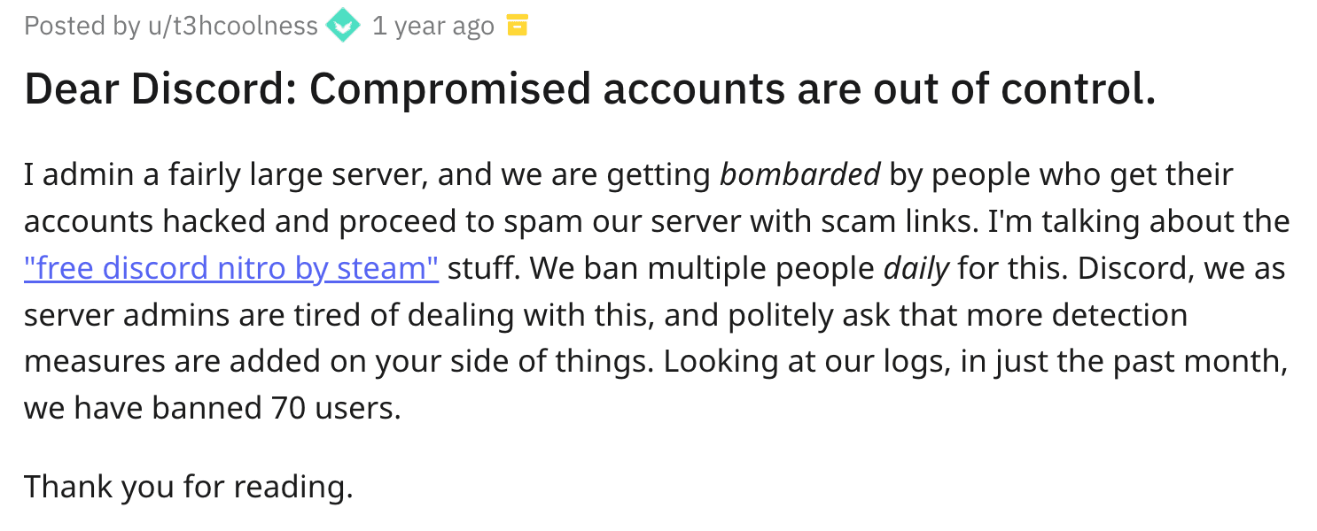This screenshot has width=1317, height=531.
Task: Click the italic word "daily"
Action: tap(916, 267)
